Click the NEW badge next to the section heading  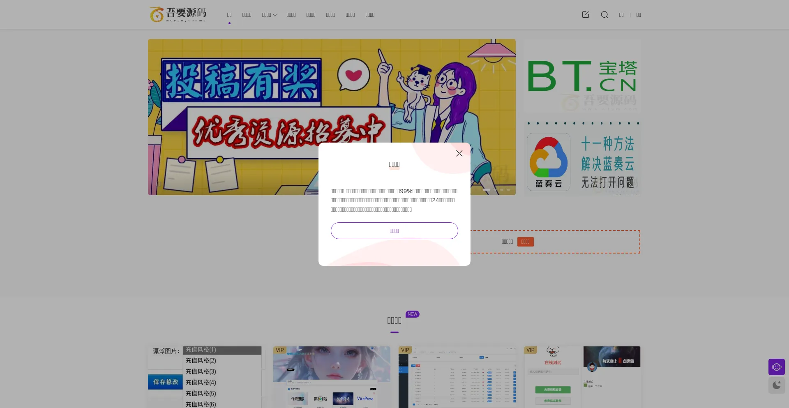(x=412, y=314)
